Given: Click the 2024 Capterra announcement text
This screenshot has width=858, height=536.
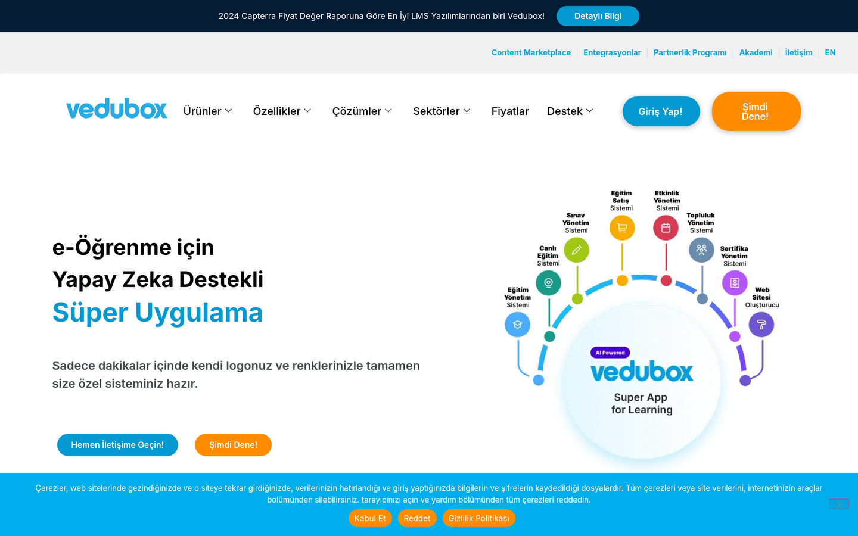Looking at the screenshot, I should [381, 16].
